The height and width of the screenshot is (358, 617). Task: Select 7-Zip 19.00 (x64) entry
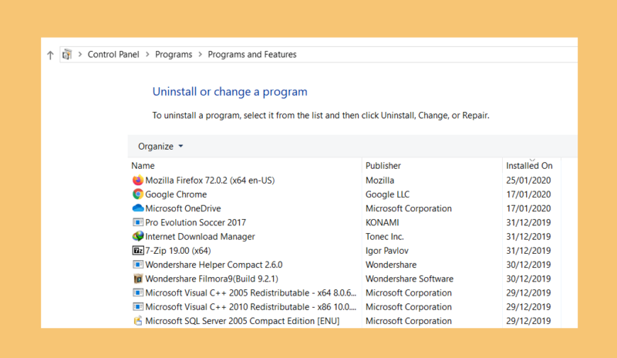(178, 251)
